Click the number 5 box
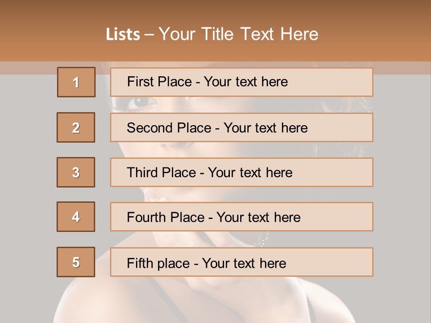Image resolution: width=431 pixels, height=323 pixels. click(x=76, y=262)
